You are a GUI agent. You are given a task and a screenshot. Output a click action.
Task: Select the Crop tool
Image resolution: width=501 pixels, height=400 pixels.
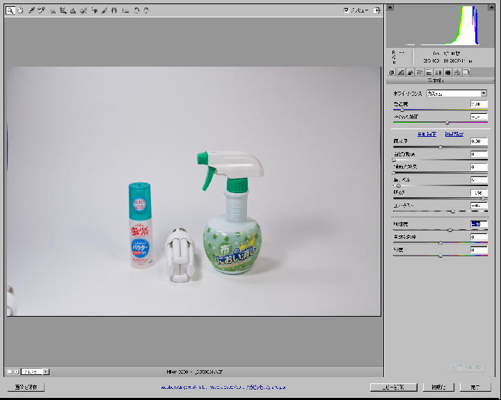[x=63, y=10]
